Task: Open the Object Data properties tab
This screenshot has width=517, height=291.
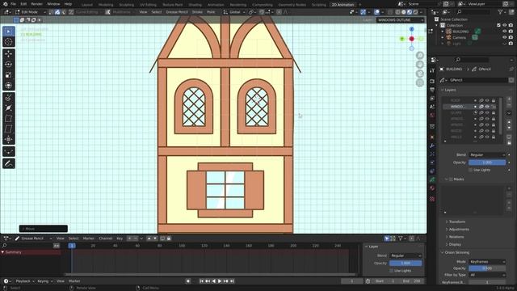Action: click(x=432, y=179)
